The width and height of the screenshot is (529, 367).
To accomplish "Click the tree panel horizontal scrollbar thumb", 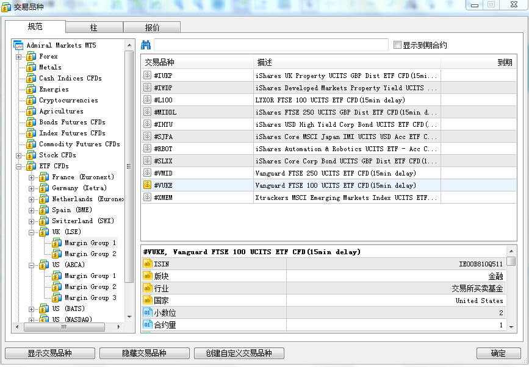I will pos(64,327).
